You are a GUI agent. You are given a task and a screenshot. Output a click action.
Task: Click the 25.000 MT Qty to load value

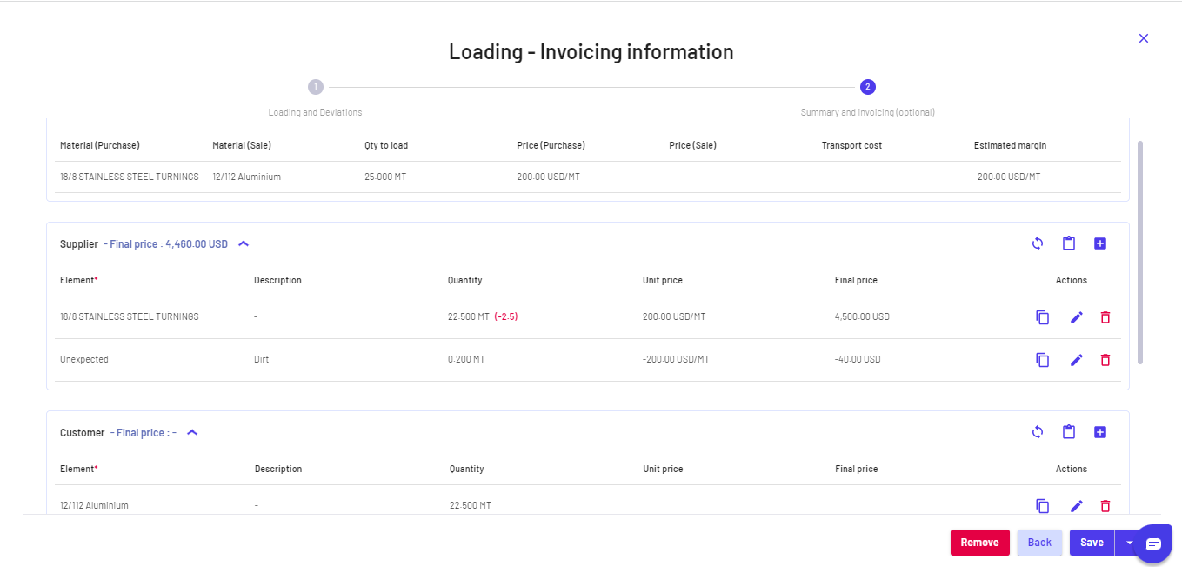(x=385, y=177)
